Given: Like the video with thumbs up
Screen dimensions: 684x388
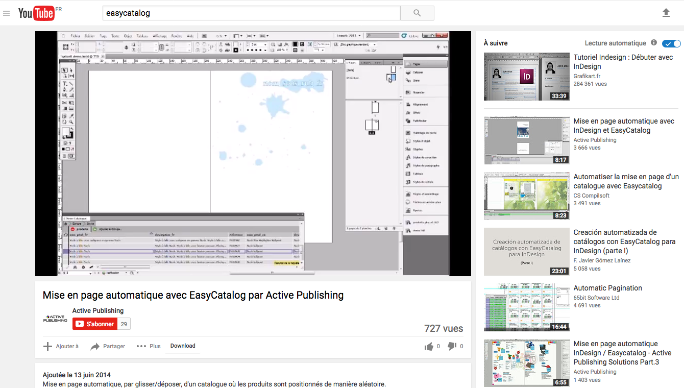Looking at the screenshot, I should (x=429, y=347).
